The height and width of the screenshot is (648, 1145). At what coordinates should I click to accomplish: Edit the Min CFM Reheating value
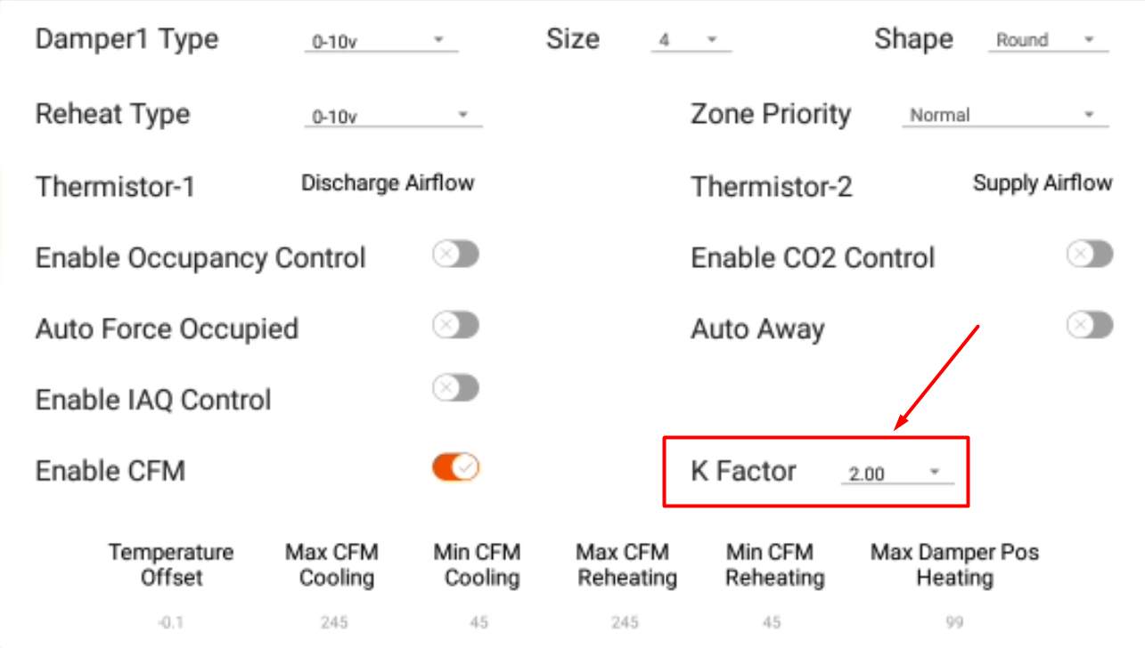[x=771, y=621]
